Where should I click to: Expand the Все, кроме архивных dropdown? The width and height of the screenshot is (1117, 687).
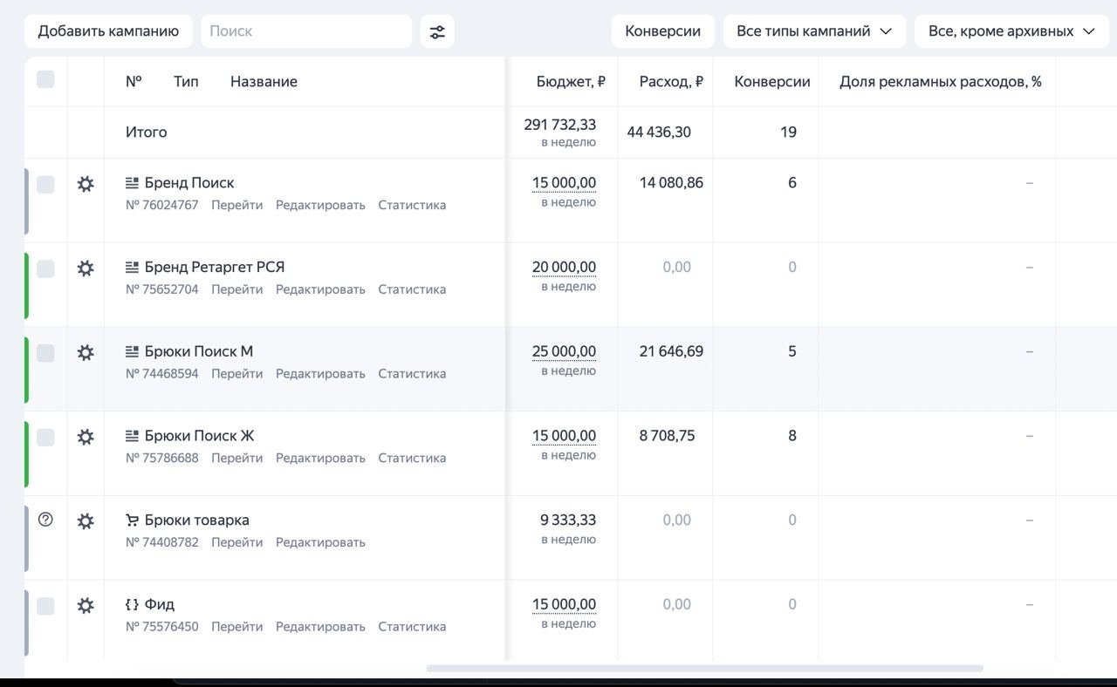click(1011, 31)
